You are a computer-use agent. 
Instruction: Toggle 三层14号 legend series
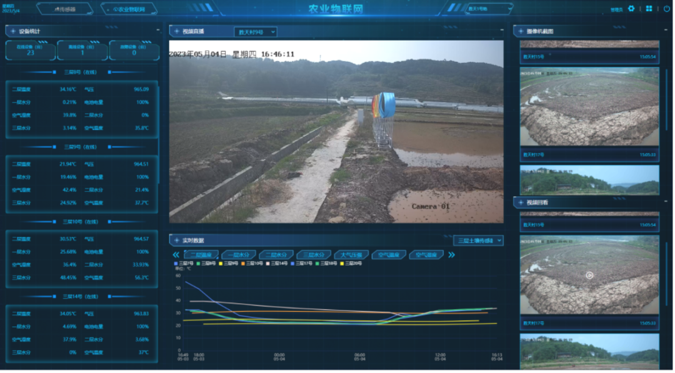coord(277,263)
